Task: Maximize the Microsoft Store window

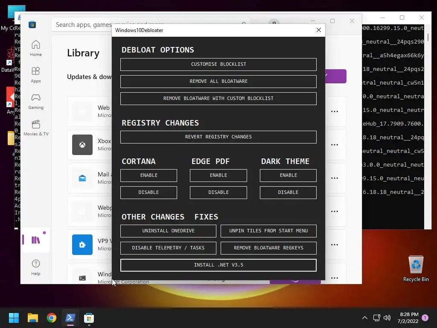Action: [332, 21]
